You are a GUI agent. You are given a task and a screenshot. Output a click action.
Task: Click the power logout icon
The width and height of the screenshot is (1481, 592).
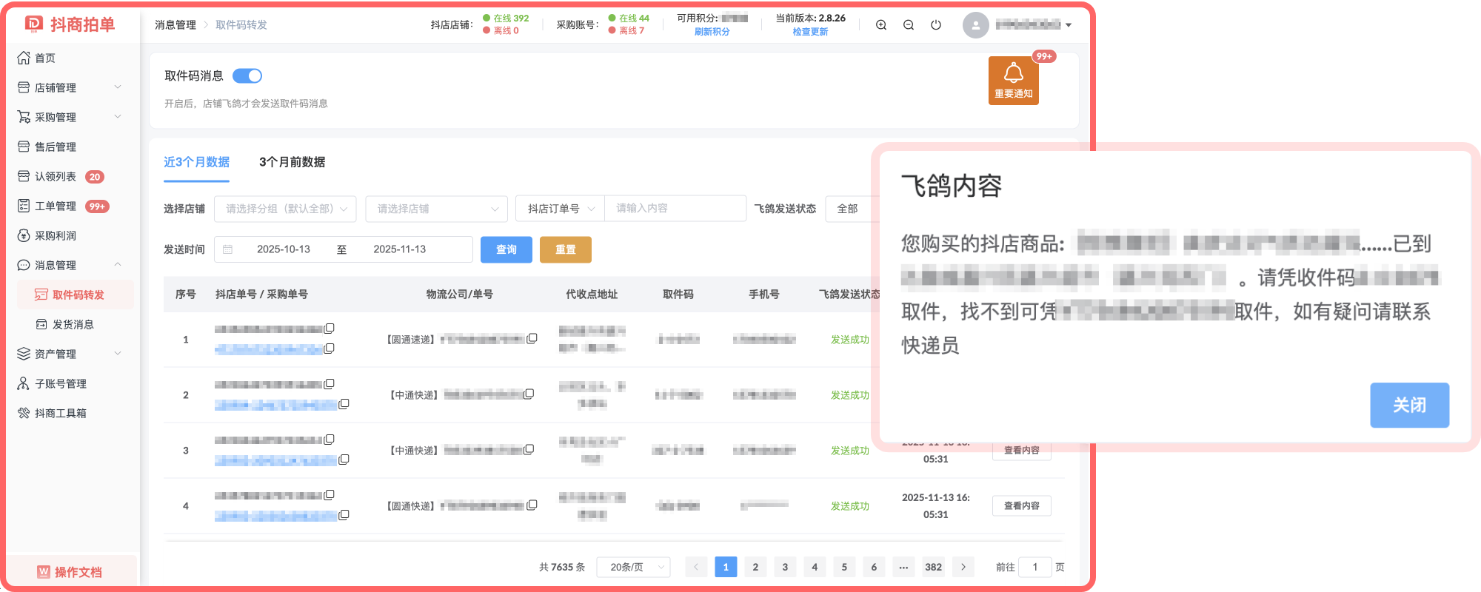936,25
